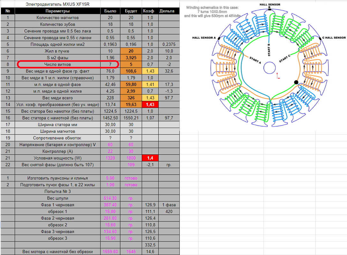Select "Напряжение (батарея и контроллер) V" cell
The image size is (347, 255).
[57, 145]
